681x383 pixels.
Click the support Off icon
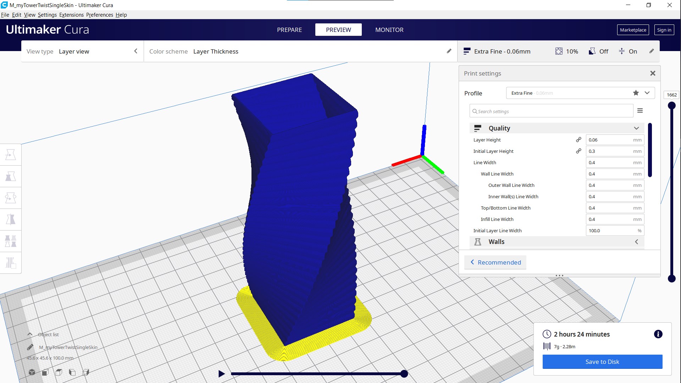click(592, 51)
